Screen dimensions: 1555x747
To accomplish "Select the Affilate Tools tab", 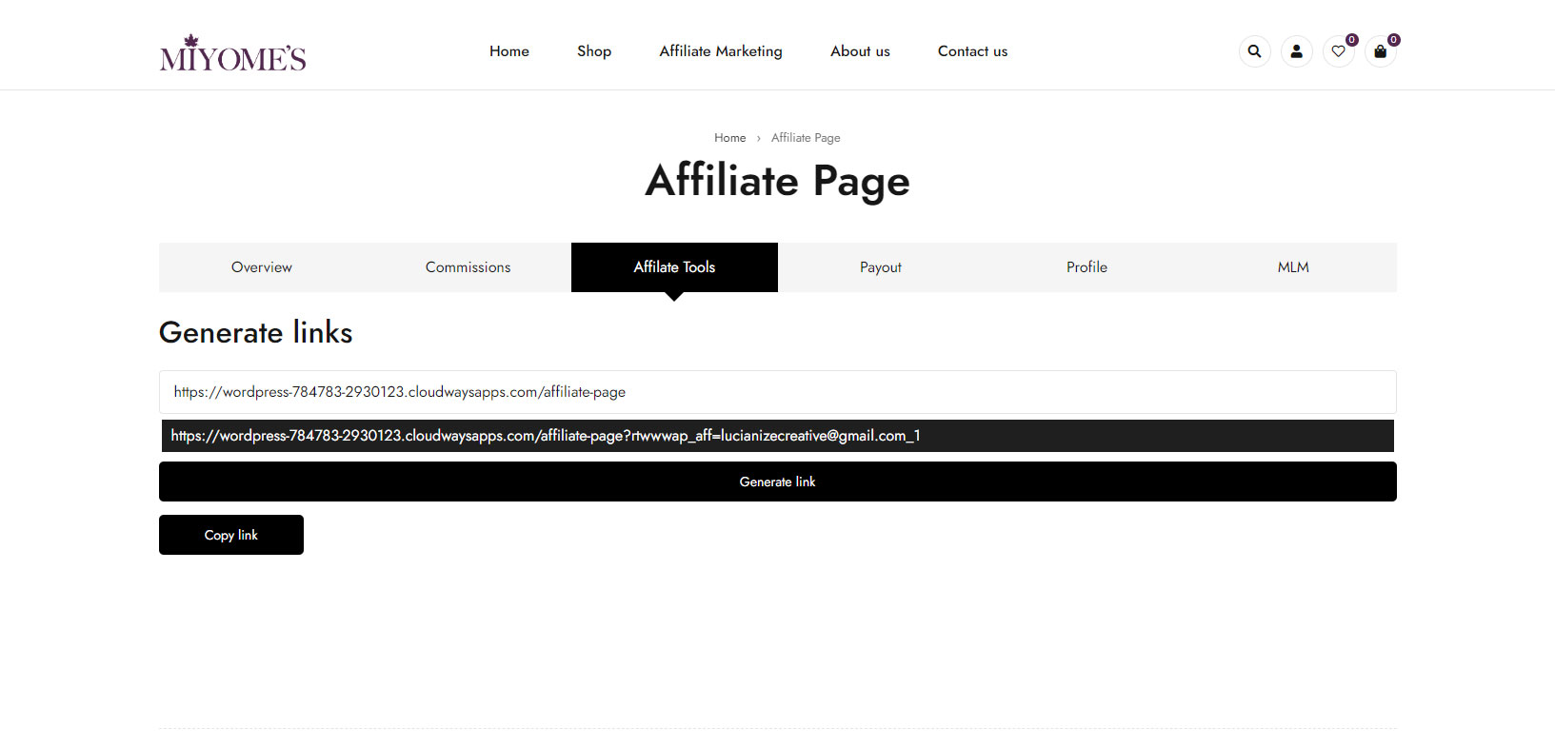I will pyautogui.click(x=674, y=267).
